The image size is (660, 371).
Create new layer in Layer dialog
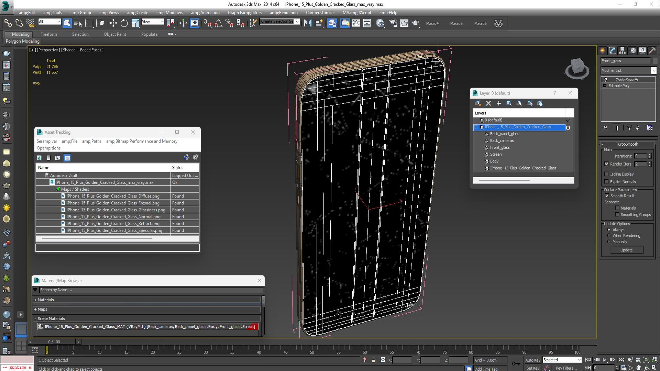click(x=478, y=103)
